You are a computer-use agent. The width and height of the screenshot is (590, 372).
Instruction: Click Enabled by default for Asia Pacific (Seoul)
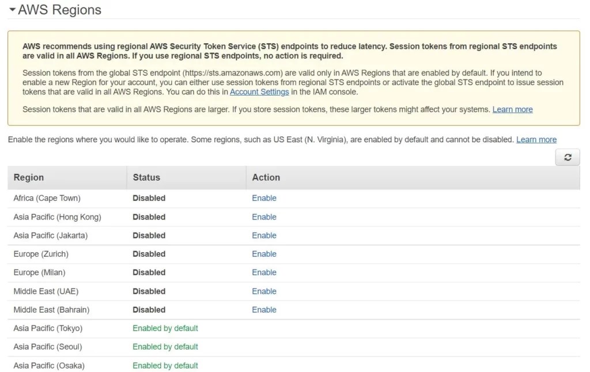pyautogui.click(x=165, y=347)
